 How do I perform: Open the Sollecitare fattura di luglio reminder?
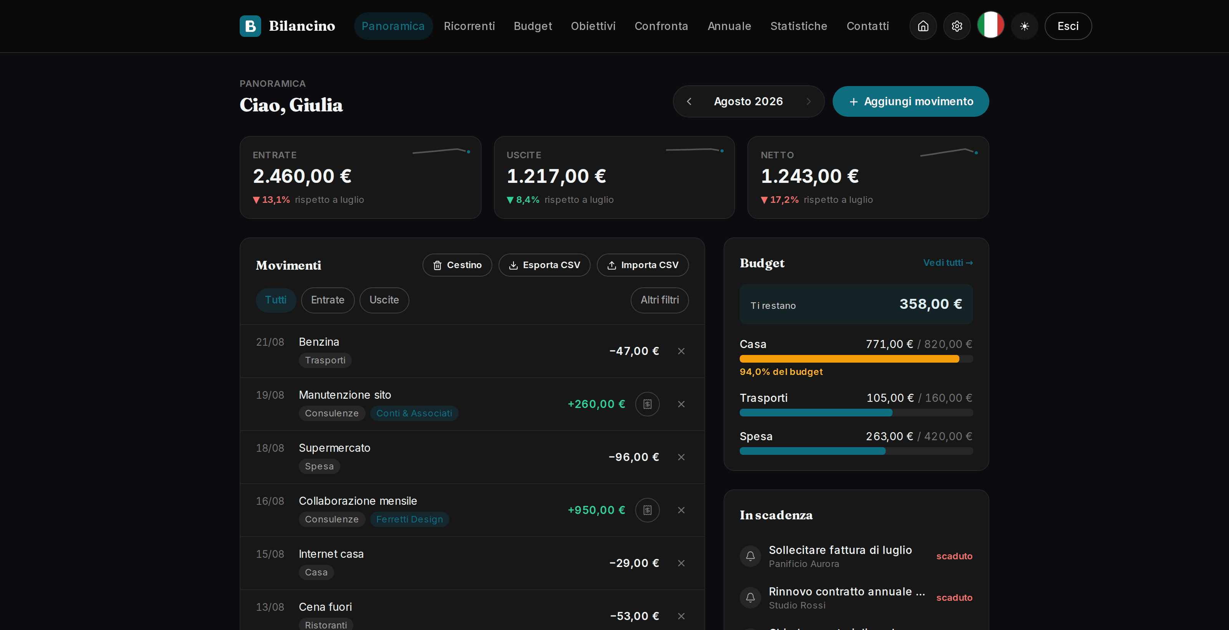click(x=856, y=556)
